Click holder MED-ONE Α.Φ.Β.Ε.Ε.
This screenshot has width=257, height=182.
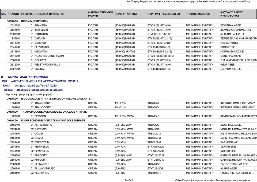(233, 34)
